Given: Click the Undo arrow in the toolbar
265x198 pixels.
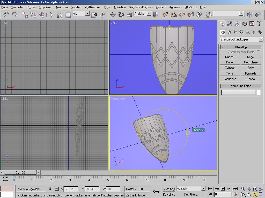Looking at the screenshot, I should point(6,14).
